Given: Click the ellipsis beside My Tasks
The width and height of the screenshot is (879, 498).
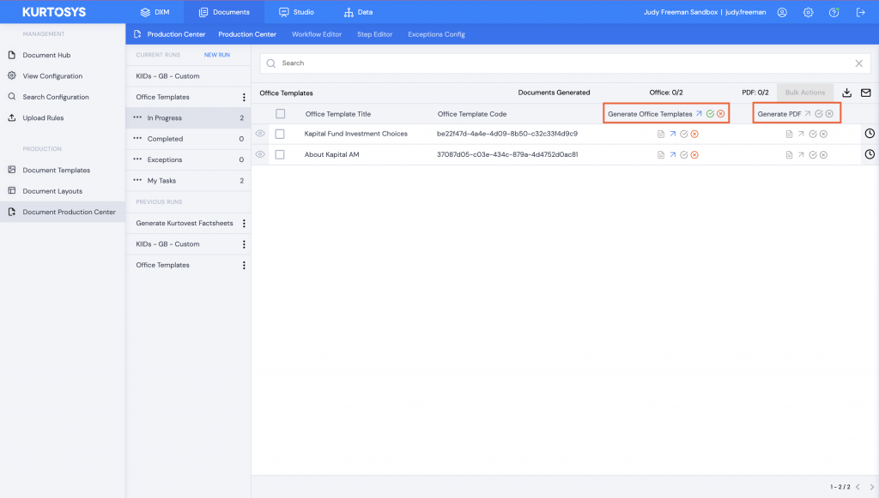Looking at the screenshot, I should 137,180.
